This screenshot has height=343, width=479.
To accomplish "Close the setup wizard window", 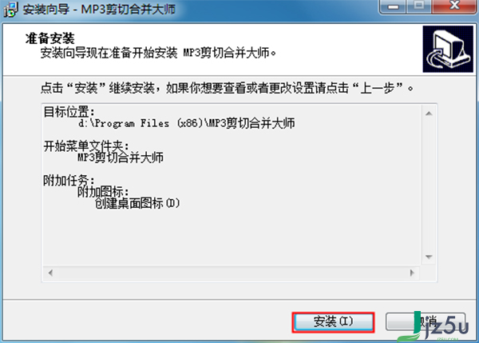I will [x=454, y=6].
